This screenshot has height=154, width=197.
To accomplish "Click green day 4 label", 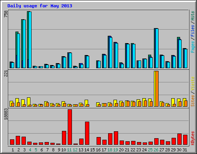I will [30, 150].
